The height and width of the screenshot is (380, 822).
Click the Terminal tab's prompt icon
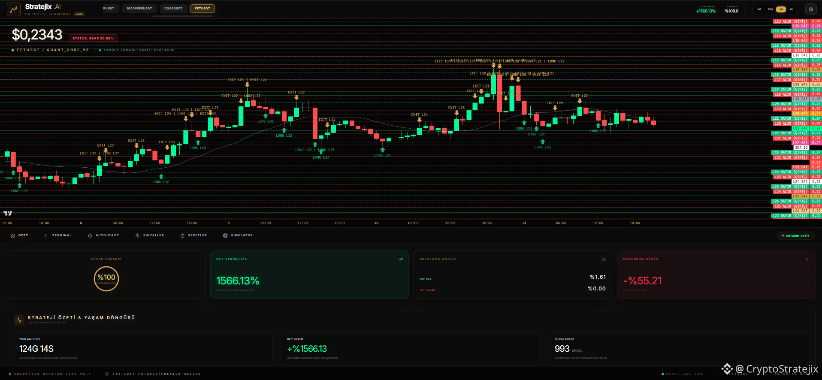click(x=46, y=235)
